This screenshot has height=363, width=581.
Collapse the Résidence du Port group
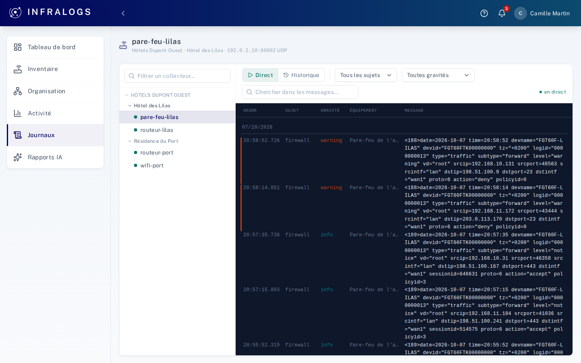point(130,141)
